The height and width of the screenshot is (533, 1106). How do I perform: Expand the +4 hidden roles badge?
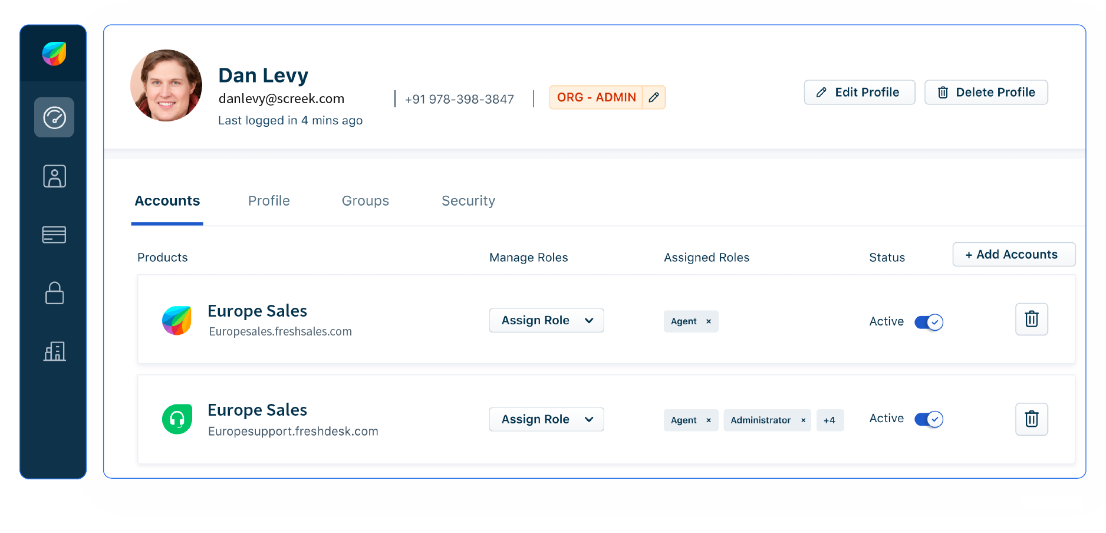click(829, 420)
